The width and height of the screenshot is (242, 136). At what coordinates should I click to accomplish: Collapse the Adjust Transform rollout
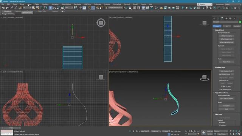click(221, 93)
